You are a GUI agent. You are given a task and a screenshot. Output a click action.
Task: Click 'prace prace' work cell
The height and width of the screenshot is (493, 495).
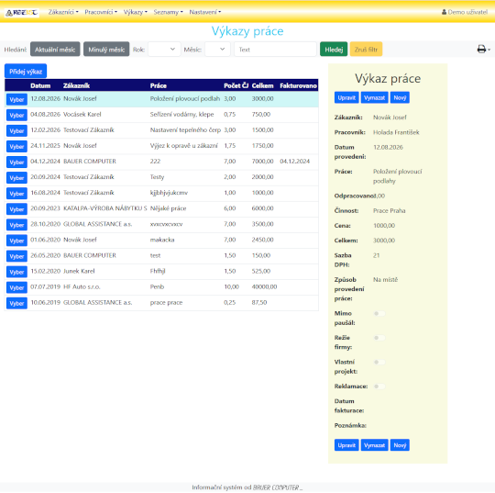166,303
